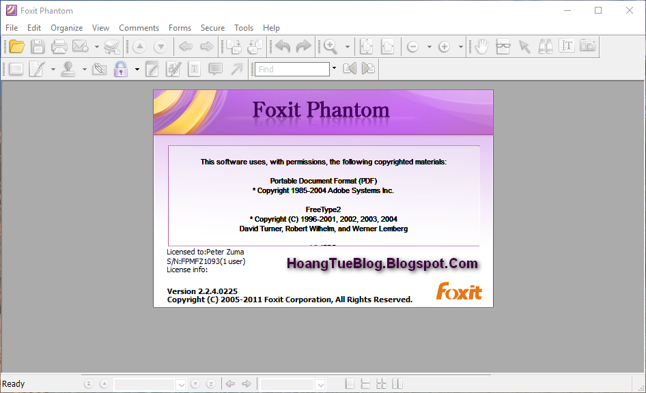
Task: Click the Find Previous button
Action: [350, 68]
